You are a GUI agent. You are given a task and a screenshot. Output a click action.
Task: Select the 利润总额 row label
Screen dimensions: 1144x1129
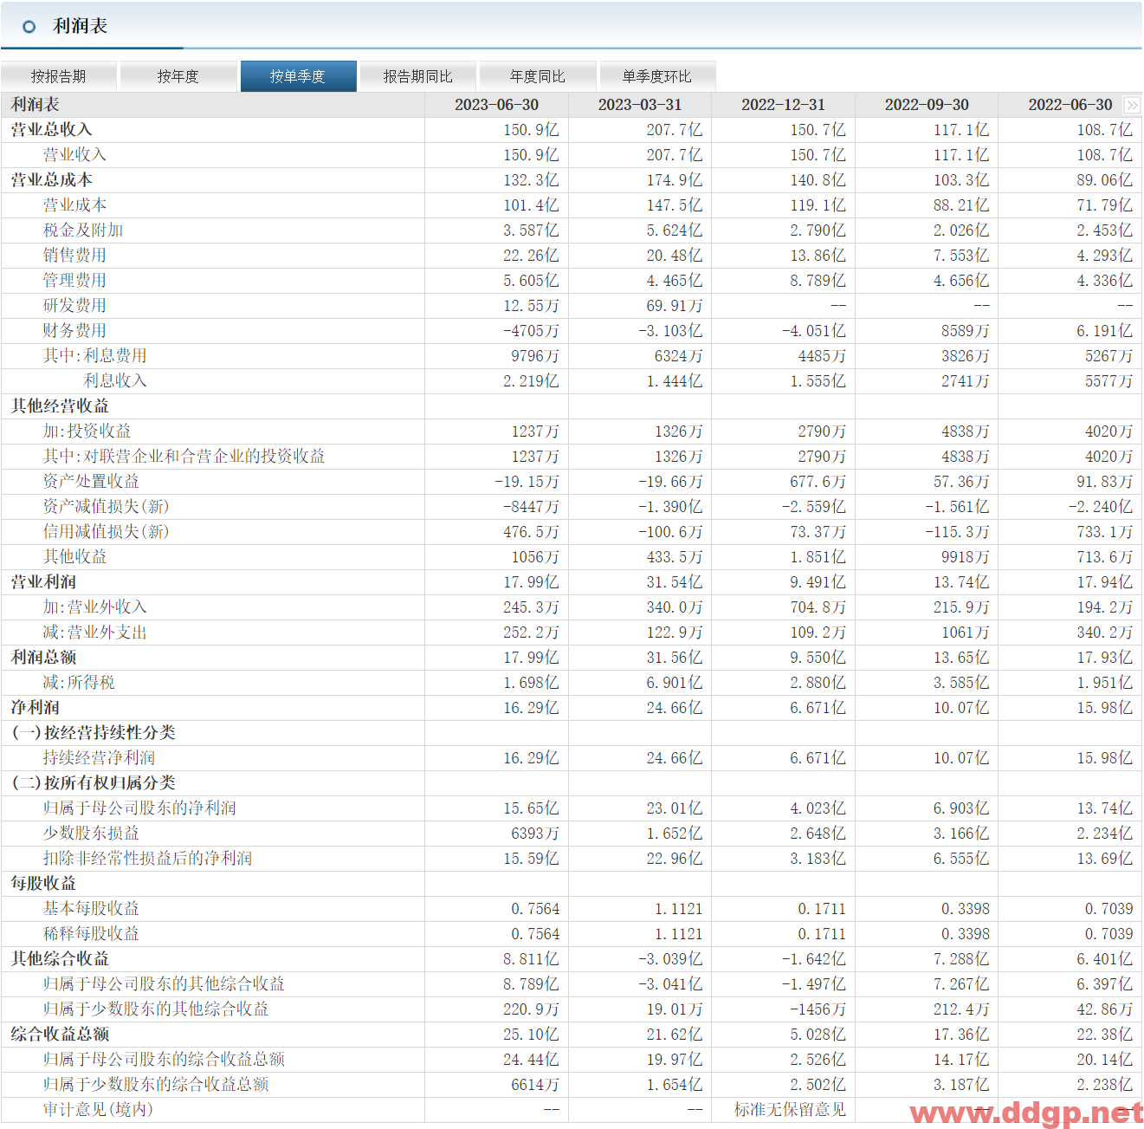click(x=43, y=658)
